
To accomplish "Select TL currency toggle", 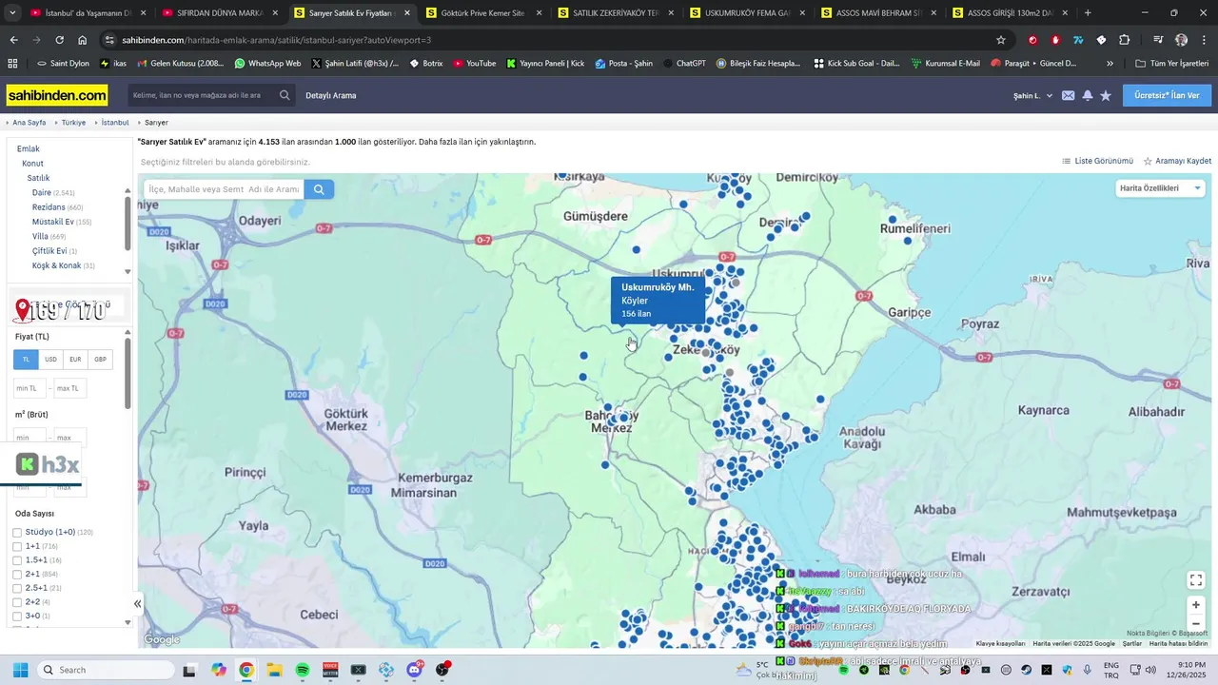I will [26, 360].
